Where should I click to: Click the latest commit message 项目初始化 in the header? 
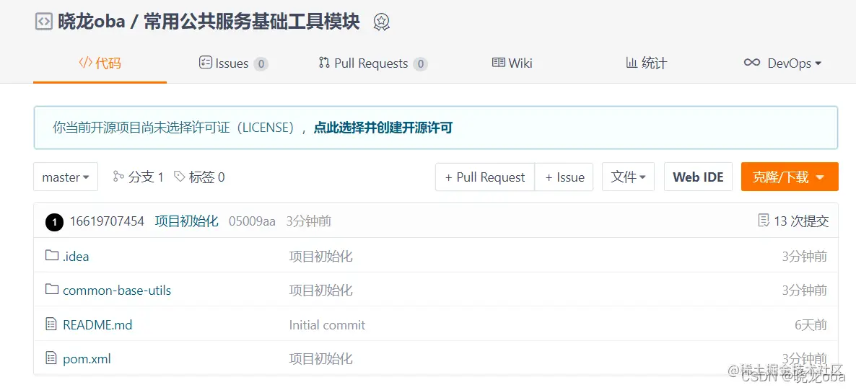point(187,221)
